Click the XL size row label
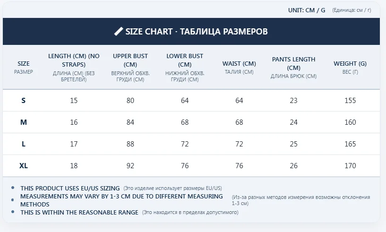The image size is (386, 232). (24, 166)
